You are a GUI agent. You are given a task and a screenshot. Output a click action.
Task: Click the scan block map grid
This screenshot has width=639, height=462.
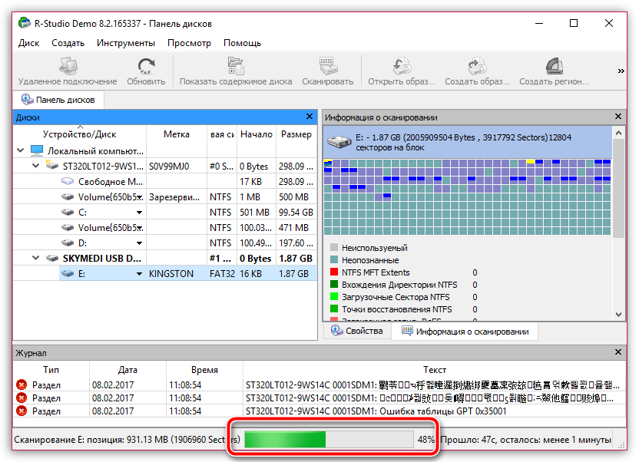pyautogui.click(x=468, y=197)
